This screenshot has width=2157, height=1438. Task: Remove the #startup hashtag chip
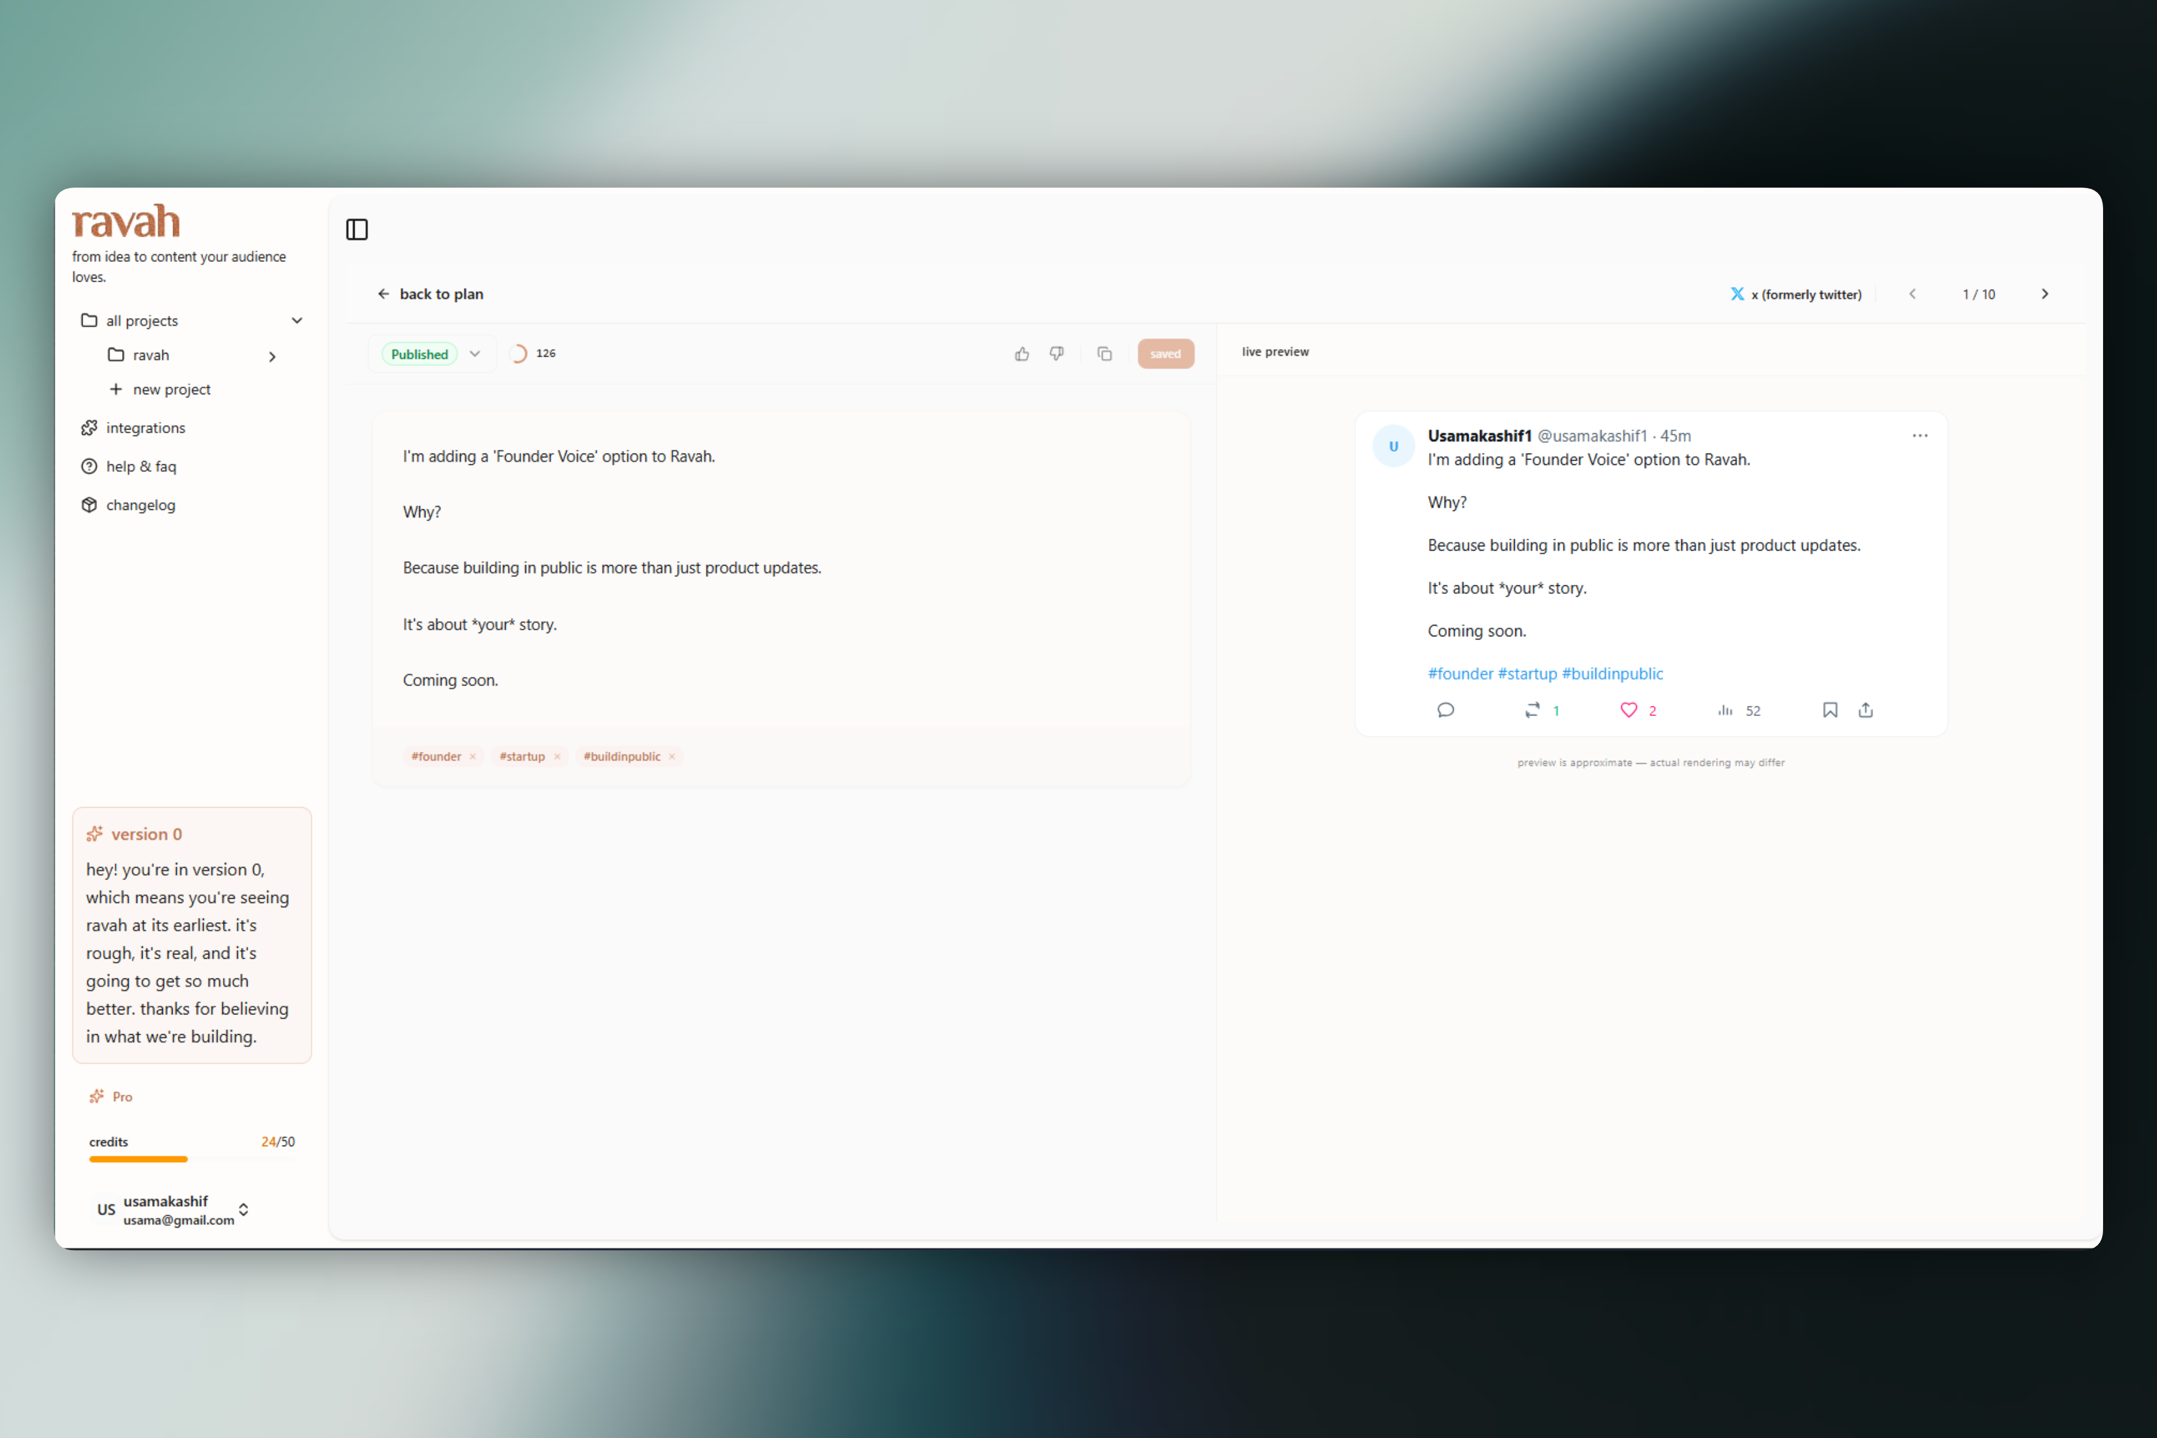(x=557, y=757)
